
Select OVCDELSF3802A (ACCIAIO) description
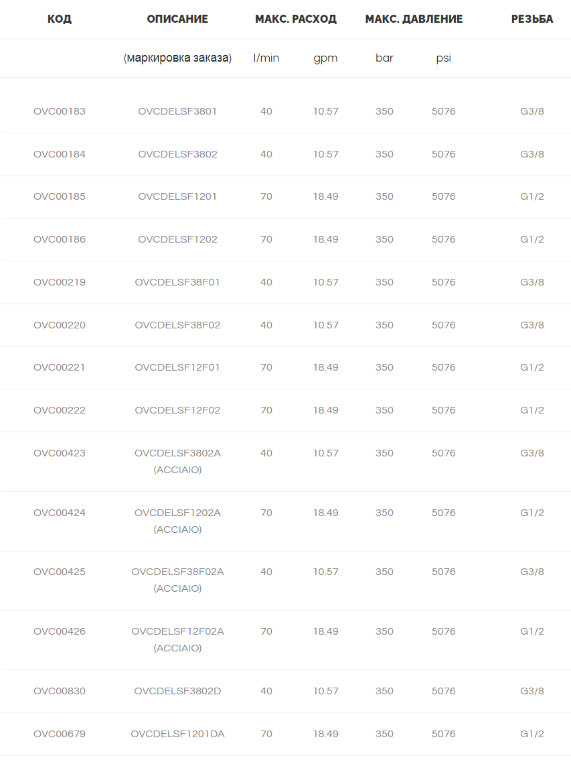pyautogui.click(x=177, y=461)
